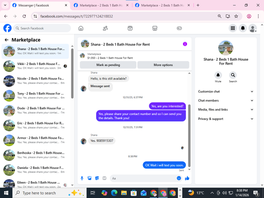The height and width of the screenshot is (198, 264).
Task: Click the Search Facebook field
Action: [x=42, y=28]
